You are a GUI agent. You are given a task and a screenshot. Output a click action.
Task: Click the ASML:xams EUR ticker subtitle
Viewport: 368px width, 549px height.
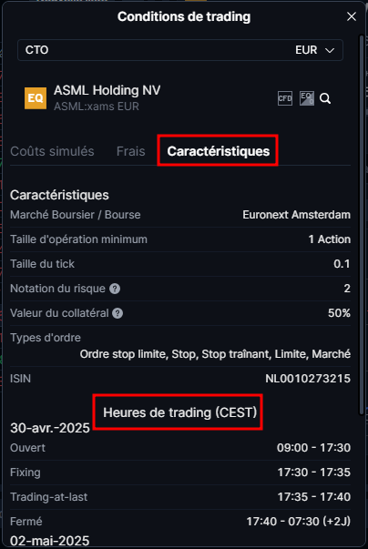97,107
